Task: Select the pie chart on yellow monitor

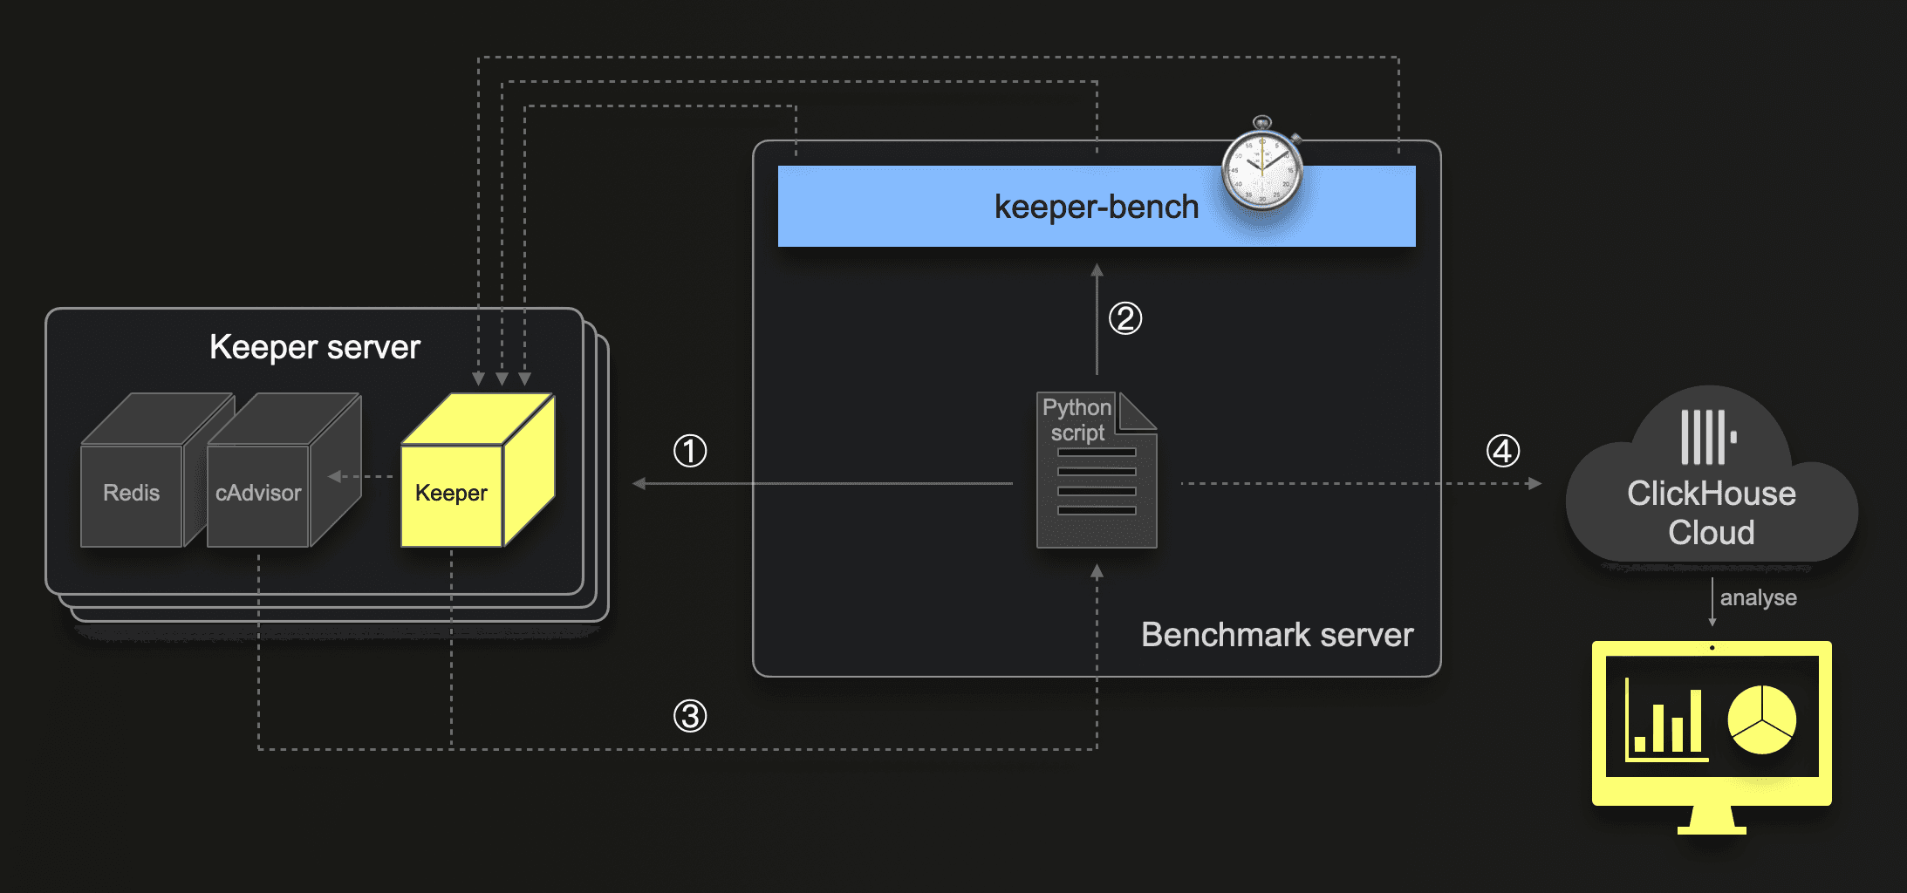Action: tap(1761, 719)
